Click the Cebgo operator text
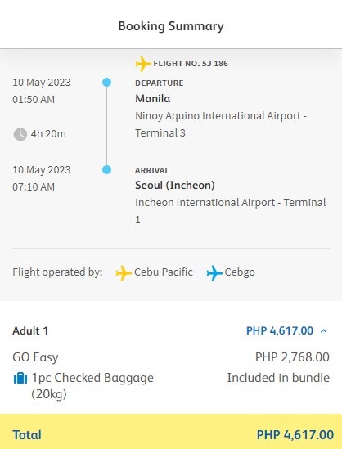 click(x=240, y=272)
